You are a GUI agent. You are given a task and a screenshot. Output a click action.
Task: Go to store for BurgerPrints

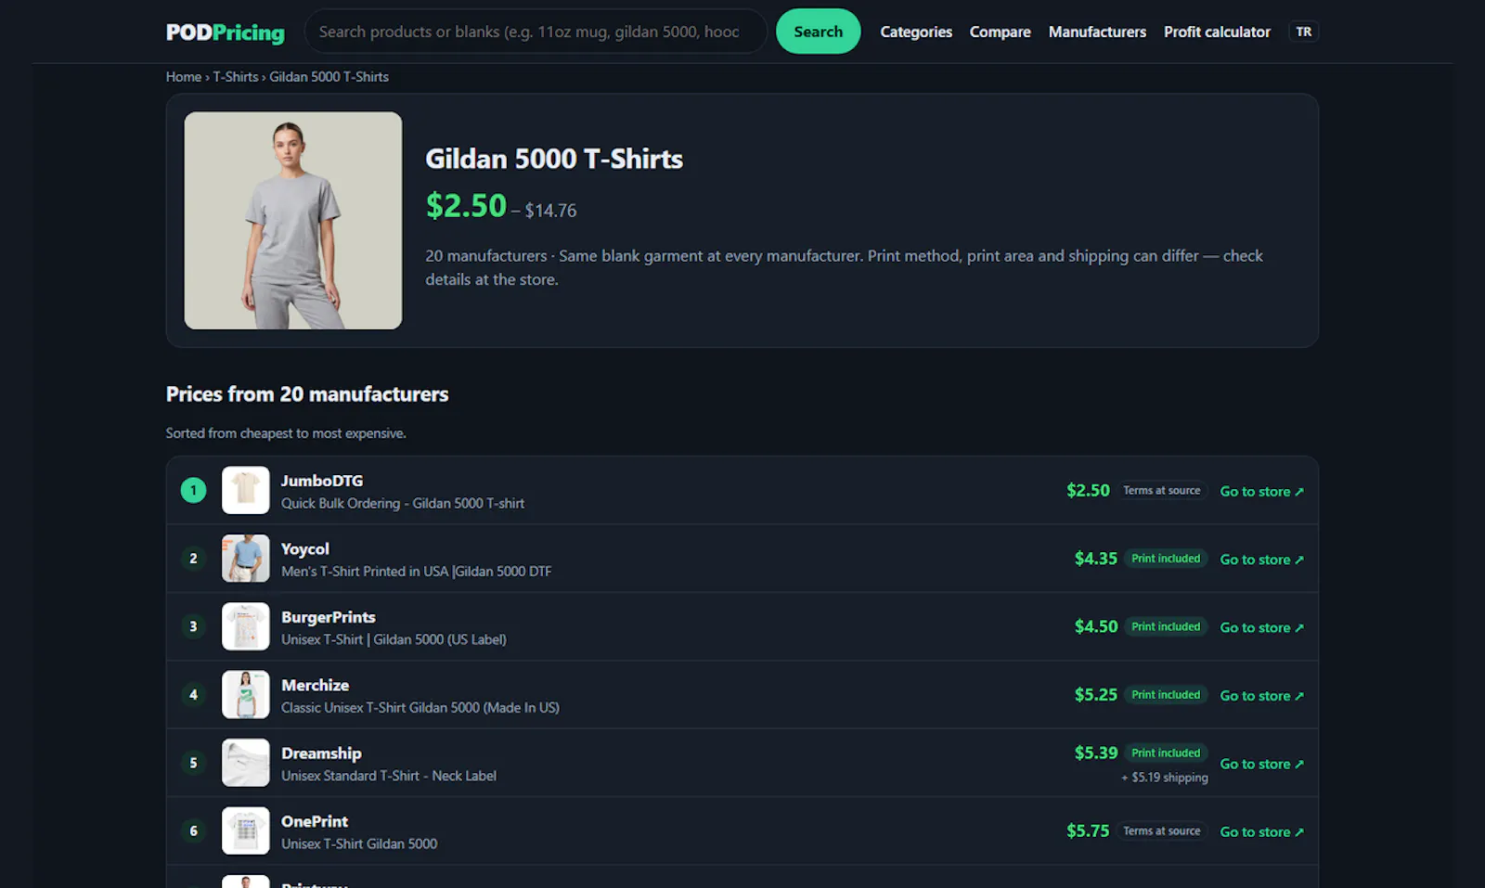(x=1261, y=627)
